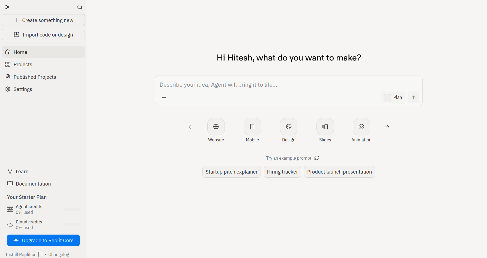The height and width of the screenshot is (258, 487).
Task: Select the Hiring tracker example prompt
Action: click(x=282, y=172)
